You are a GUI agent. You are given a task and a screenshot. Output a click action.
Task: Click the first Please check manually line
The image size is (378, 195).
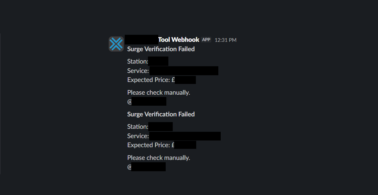(x=159, y=93)
